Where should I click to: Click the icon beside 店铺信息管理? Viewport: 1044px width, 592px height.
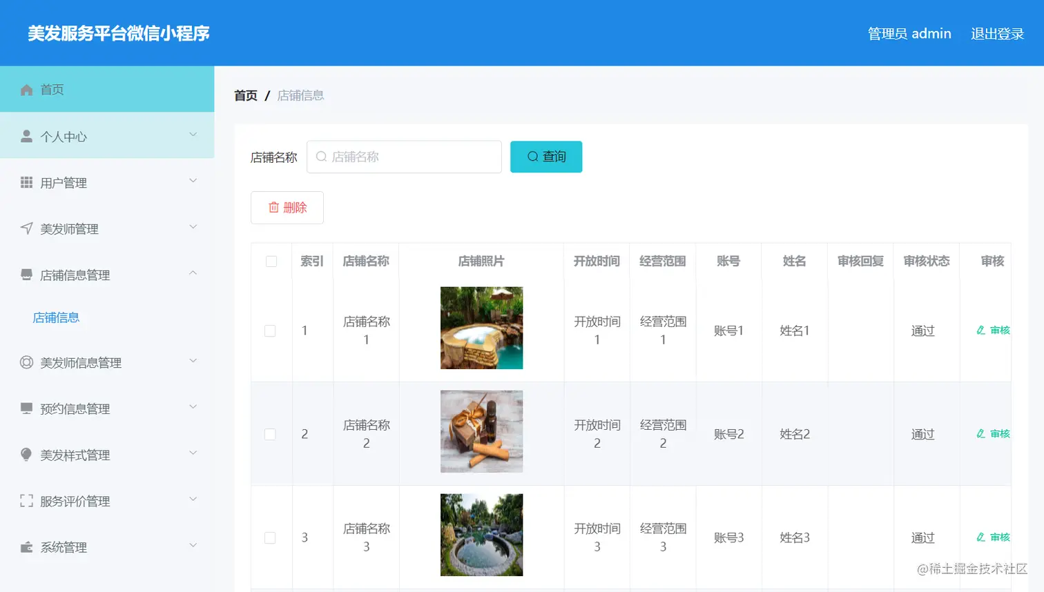click(x=26, y=275)
